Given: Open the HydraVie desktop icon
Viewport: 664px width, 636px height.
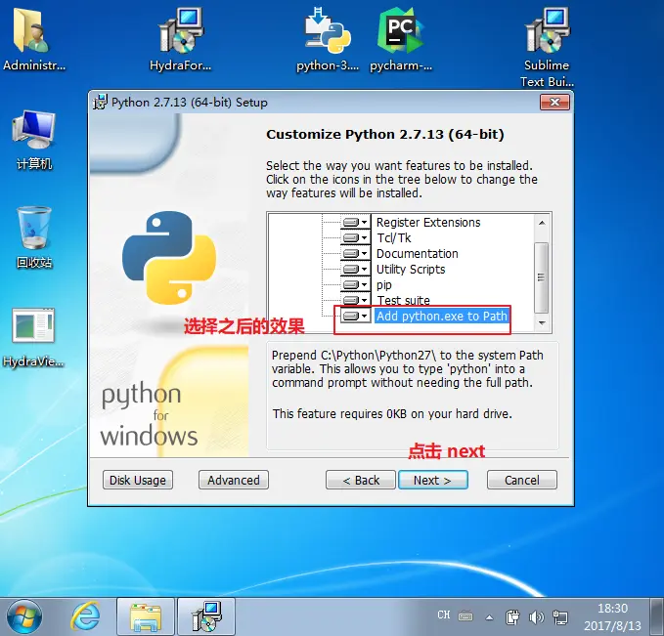Looking at the screenshot, I should pyautogui.click(x=33, y=337).
